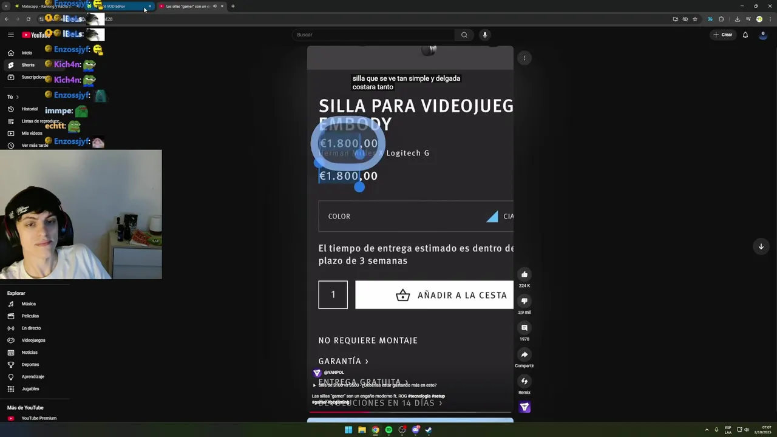The height and width of the screenshot is (437, 777).
Task: Expand the Chrome tab search dropdown
Action: pos(7,6)
